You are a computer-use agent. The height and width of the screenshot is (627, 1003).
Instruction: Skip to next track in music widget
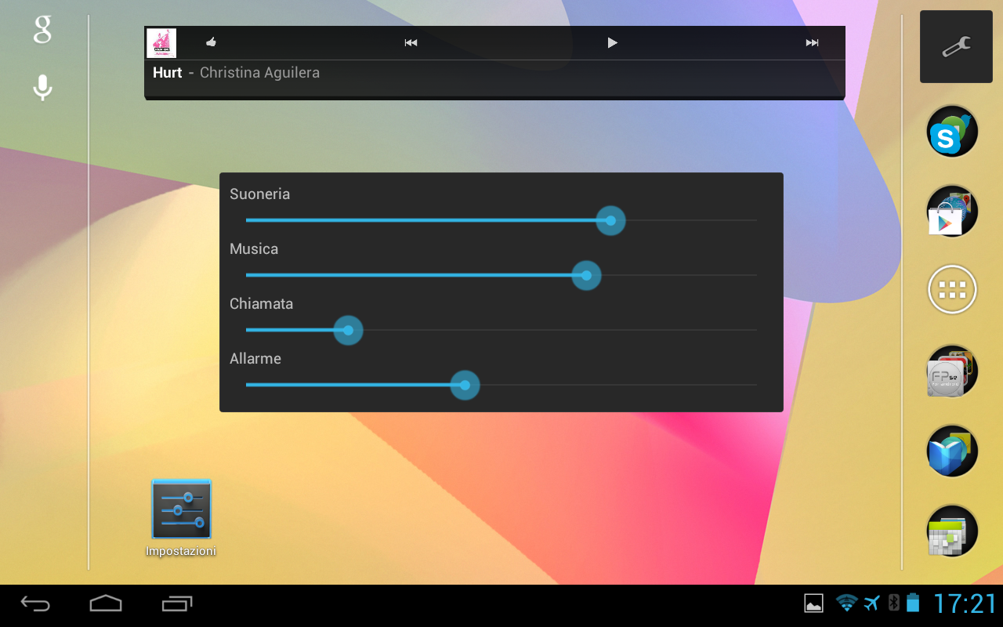coord(813,43)
